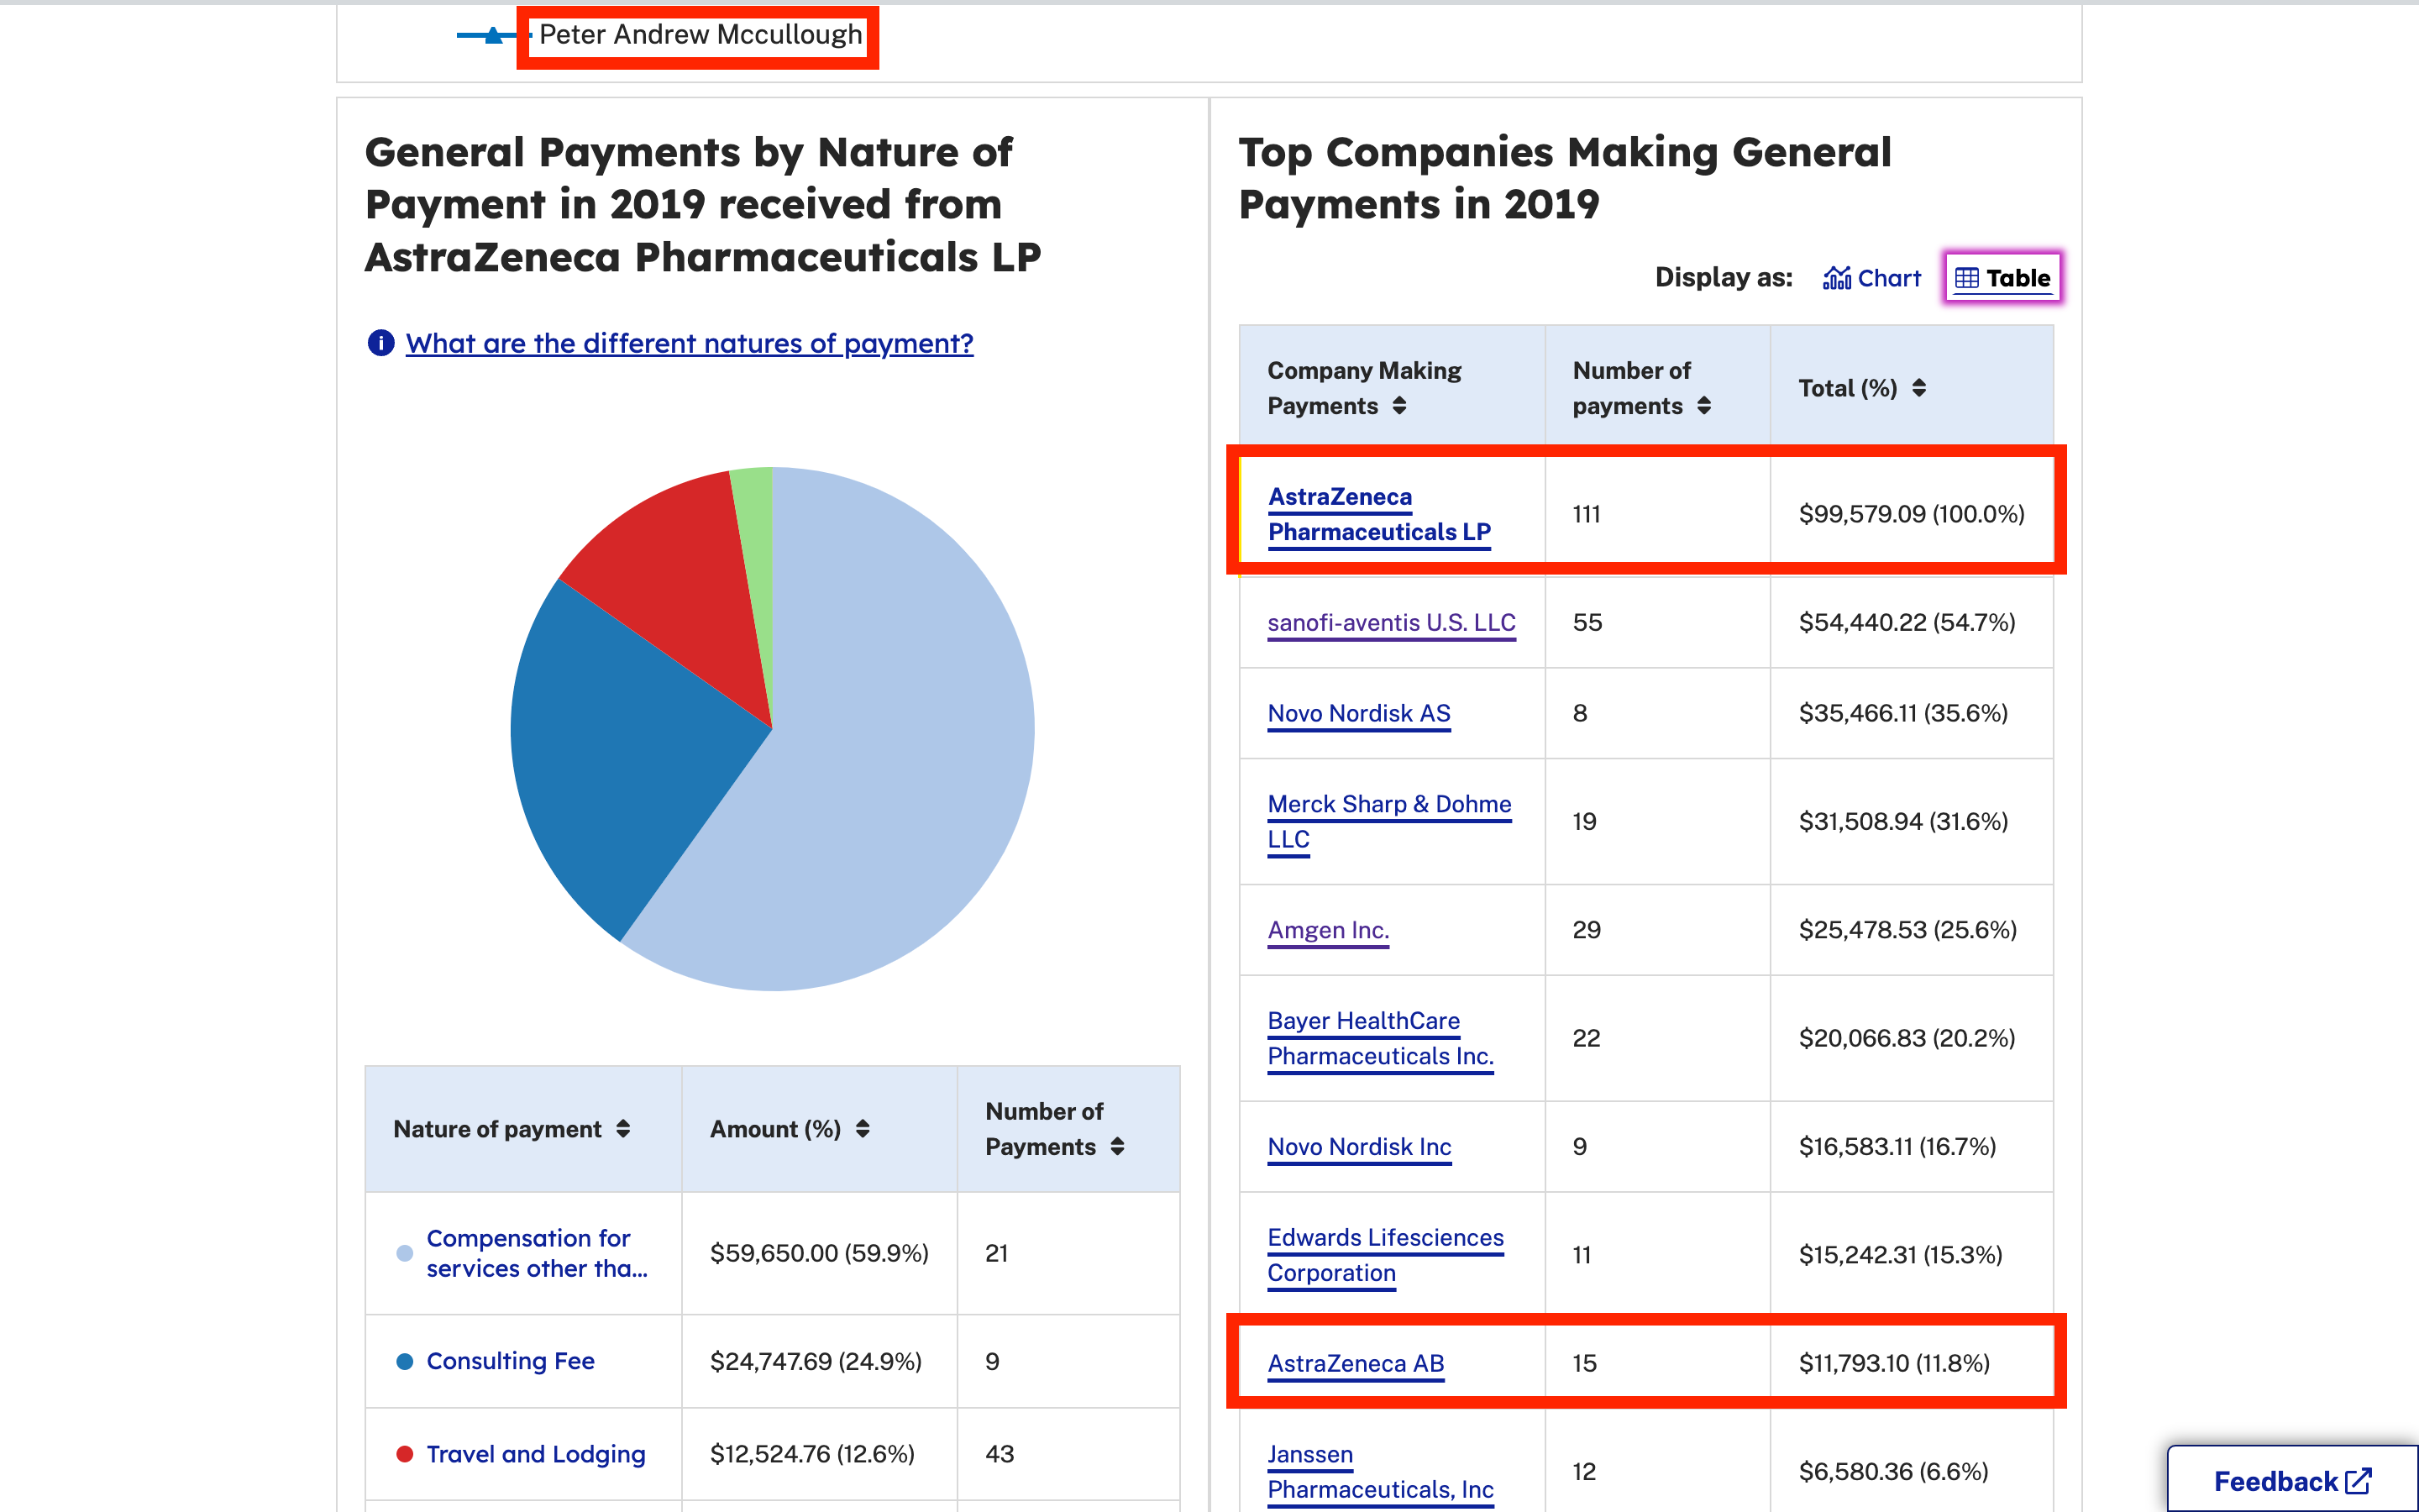
Task: Sort the Amount (%) column
Action: (x=863, y=1129)
